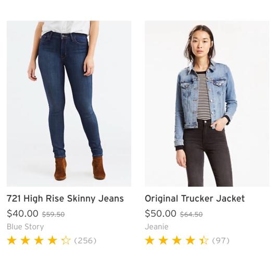
Task: Click the crossed-out $59.50 price
Action: click(x=53, y=214)
